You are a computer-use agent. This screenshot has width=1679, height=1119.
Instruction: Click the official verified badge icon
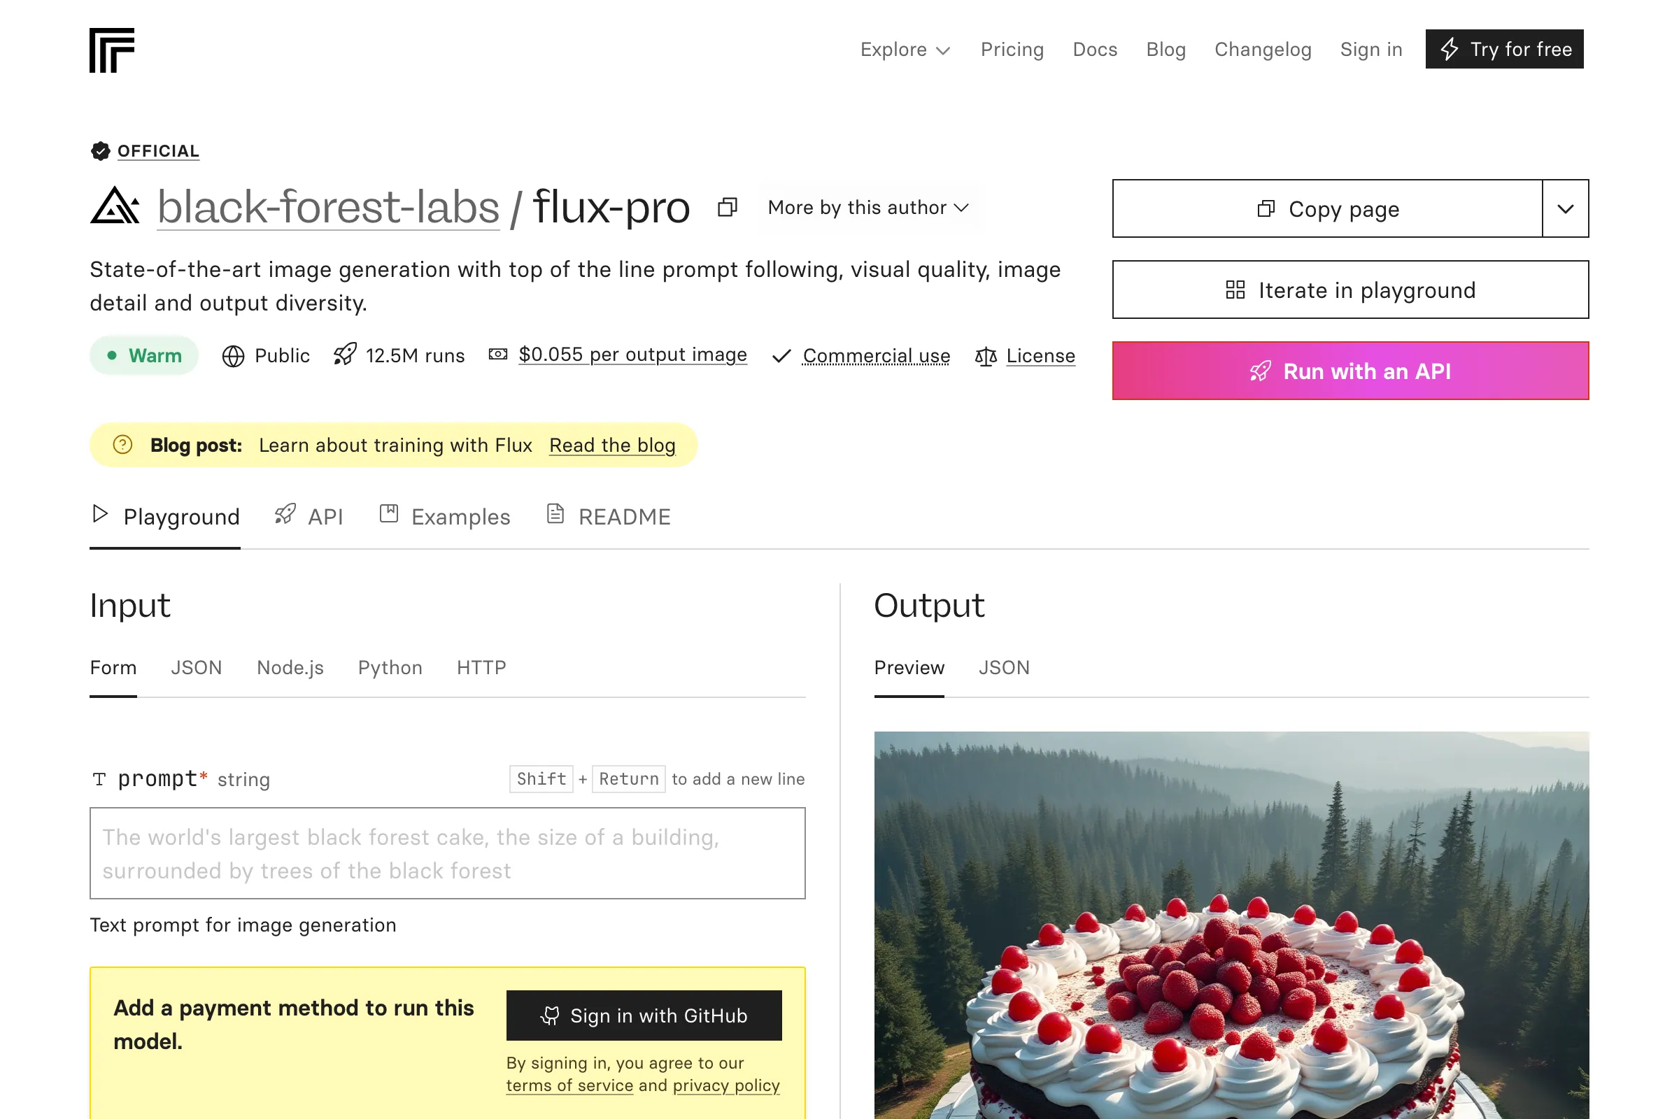click(101, 151)
